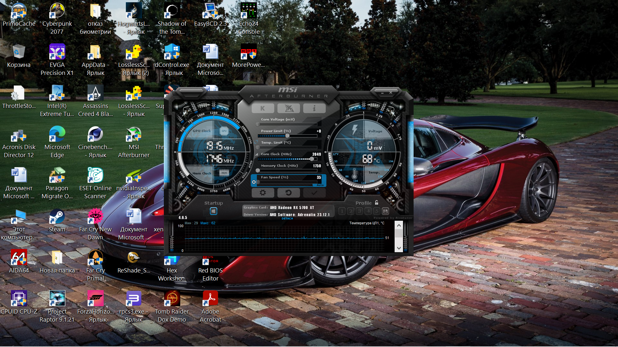Open fan speed gear settings icon

(x=254, y=182)
